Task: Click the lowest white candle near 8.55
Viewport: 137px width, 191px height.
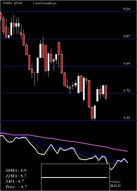Action: coord(95,113)
